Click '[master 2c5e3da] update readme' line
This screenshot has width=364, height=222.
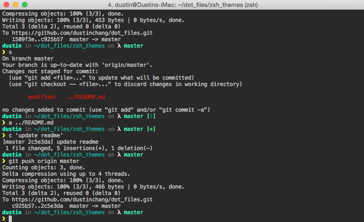tap(50, 142)
